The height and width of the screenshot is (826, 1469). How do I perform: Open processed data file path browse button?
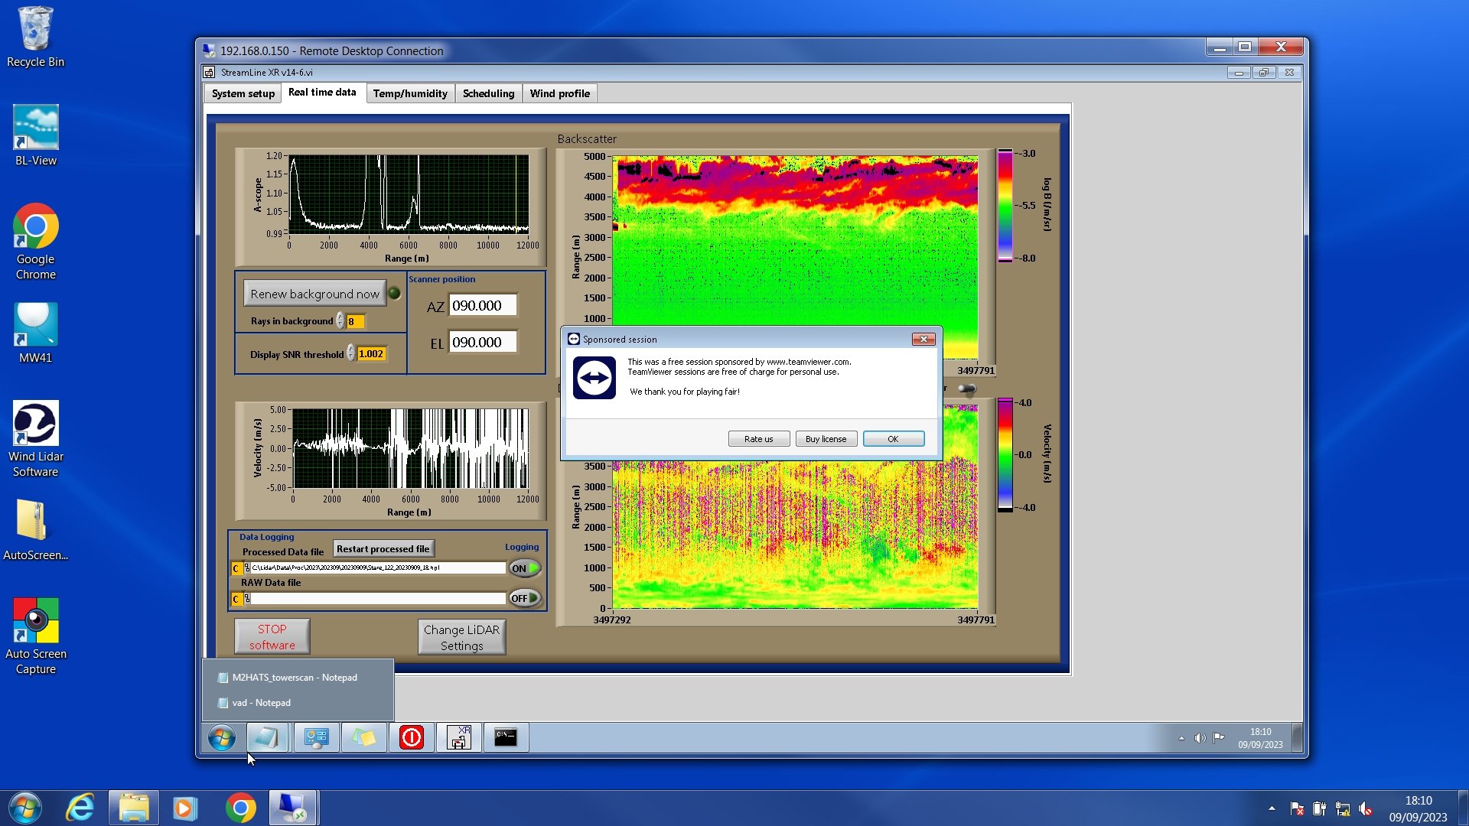(247, 568)
